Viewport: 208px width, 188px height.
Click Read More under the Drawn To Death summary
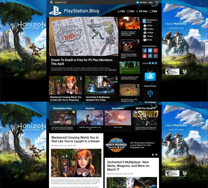(x=112, y=70)
